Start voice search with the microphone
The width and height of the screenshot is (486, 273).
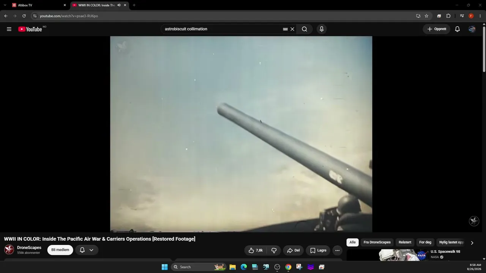pyautogui.click(x=322, y=29)
